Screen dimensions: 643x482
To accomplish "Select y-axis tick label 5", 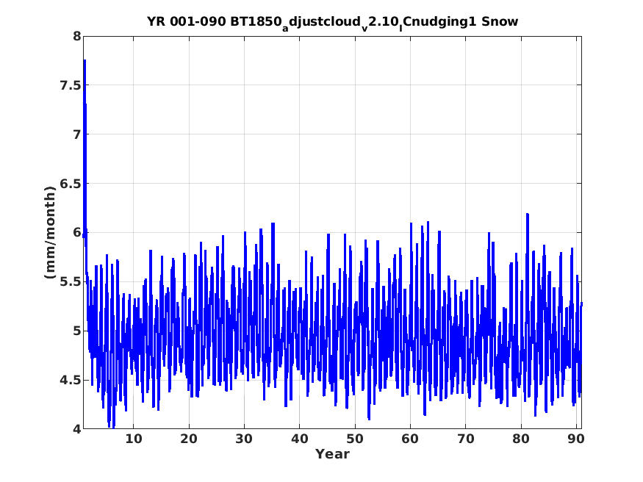I will [x=77, y=331].
